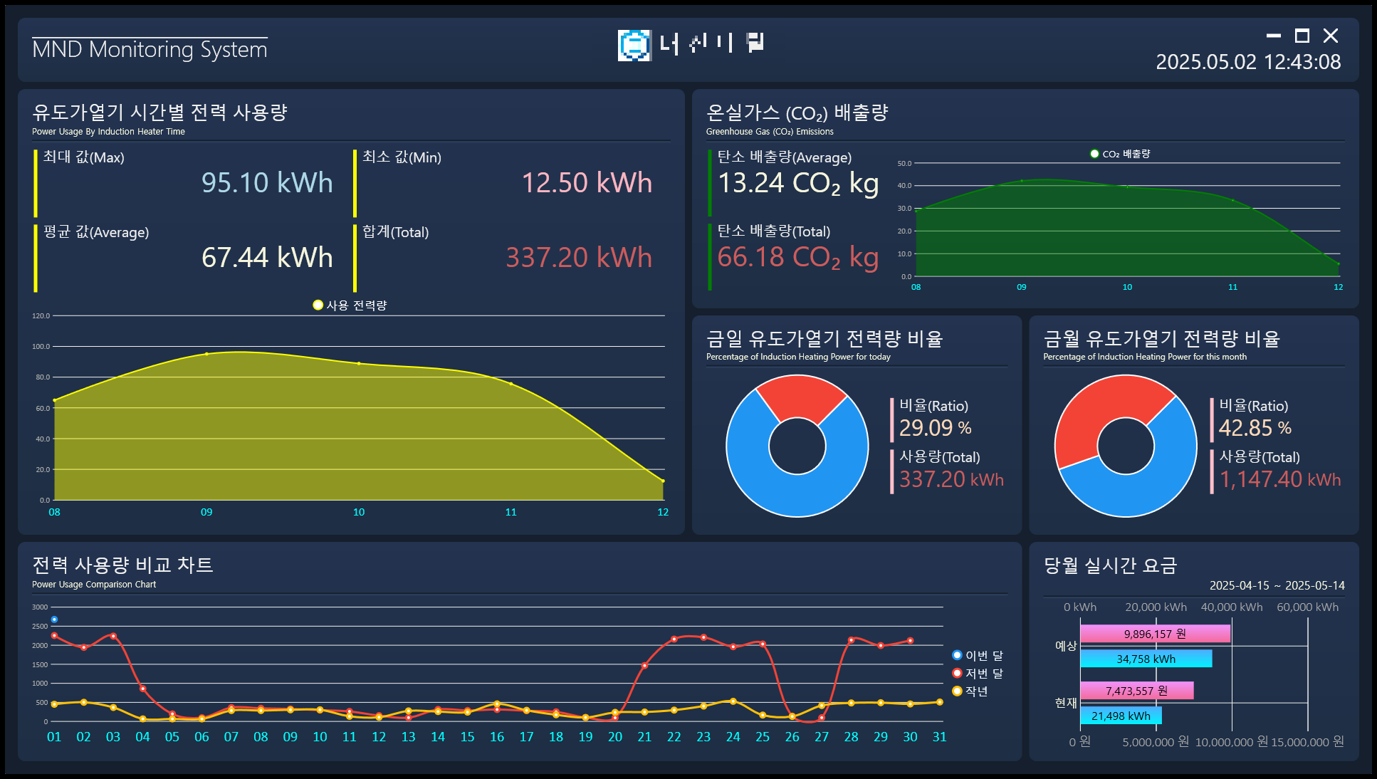
Task: Toggle the CO₂ 배출량 legend marker
Action: tap(1094, 154)
